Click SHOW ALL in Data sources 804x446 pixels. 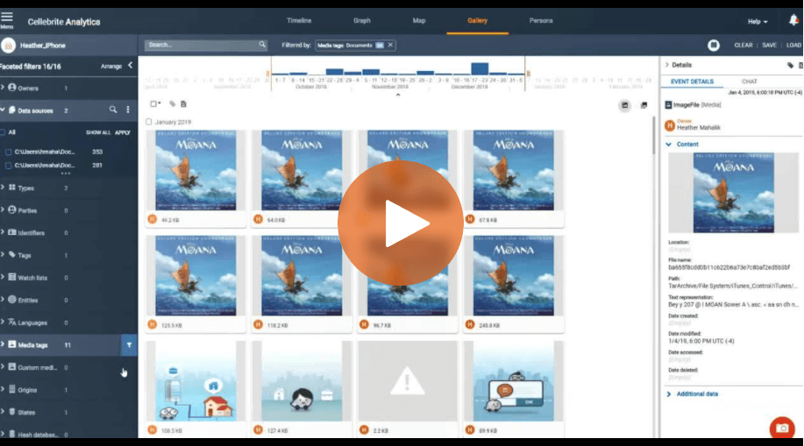tap(98, 132)
